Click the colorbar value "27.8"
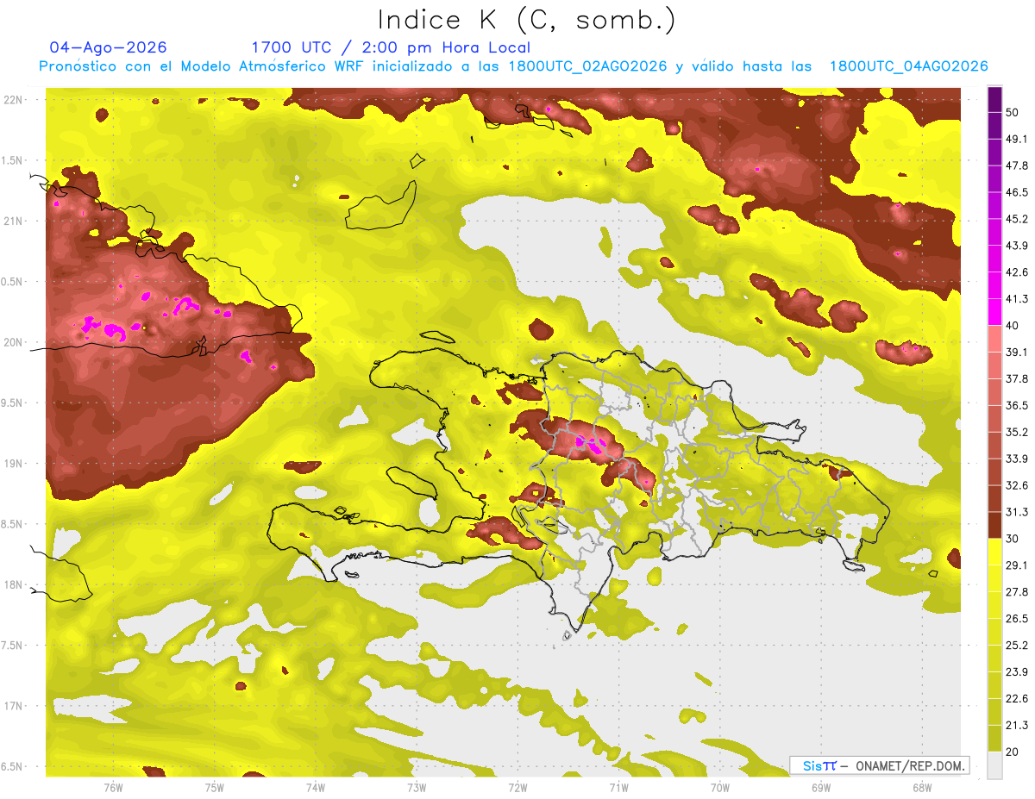 [x=1016, y=591]
